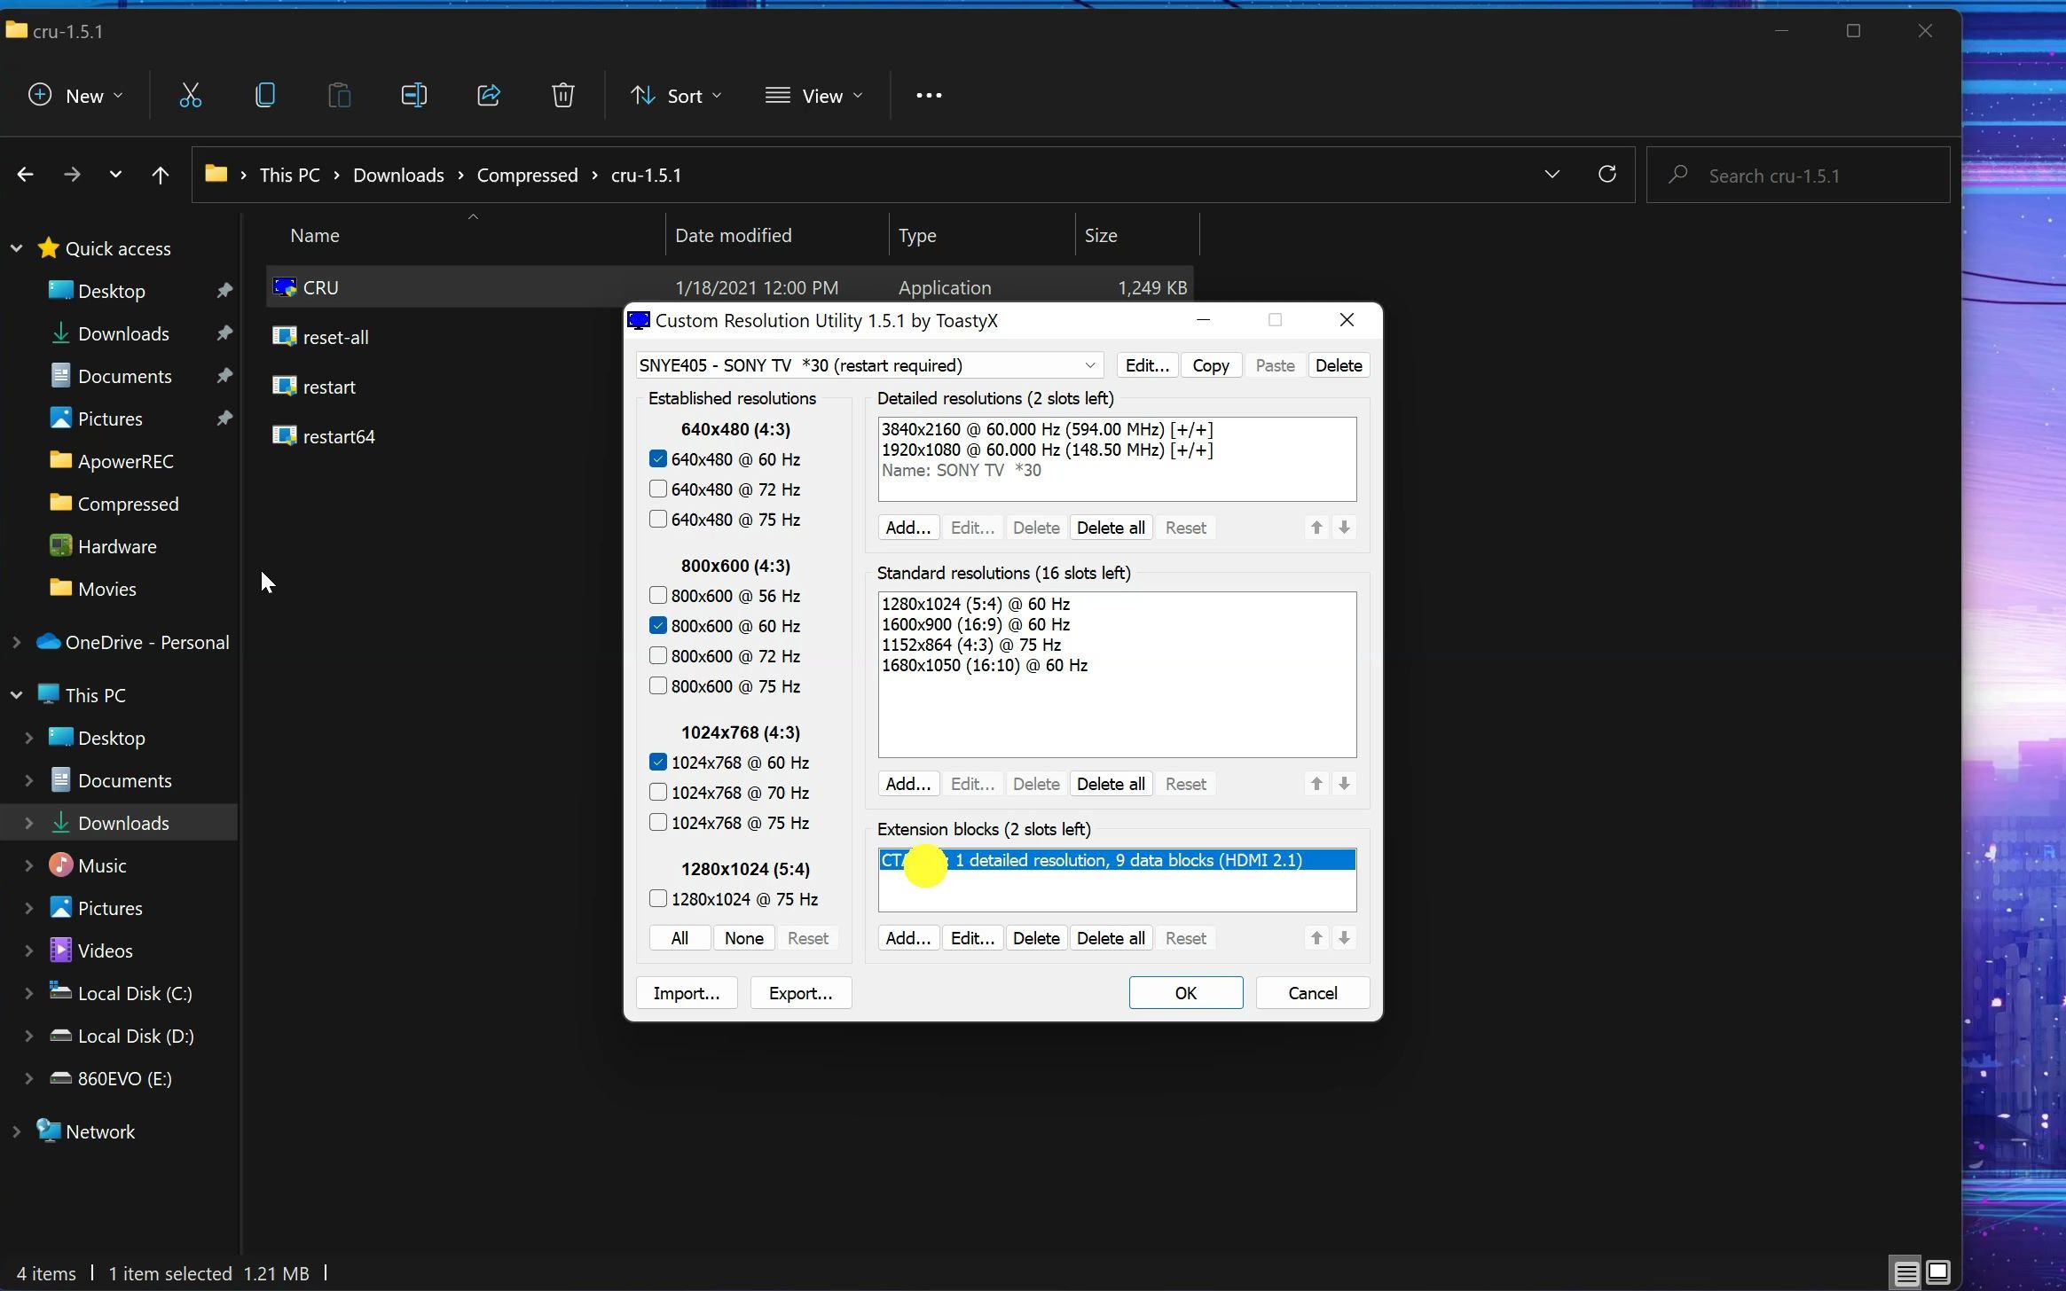
Task: Open the address bar history dropdown arrow
Action: coord(1552,174)
